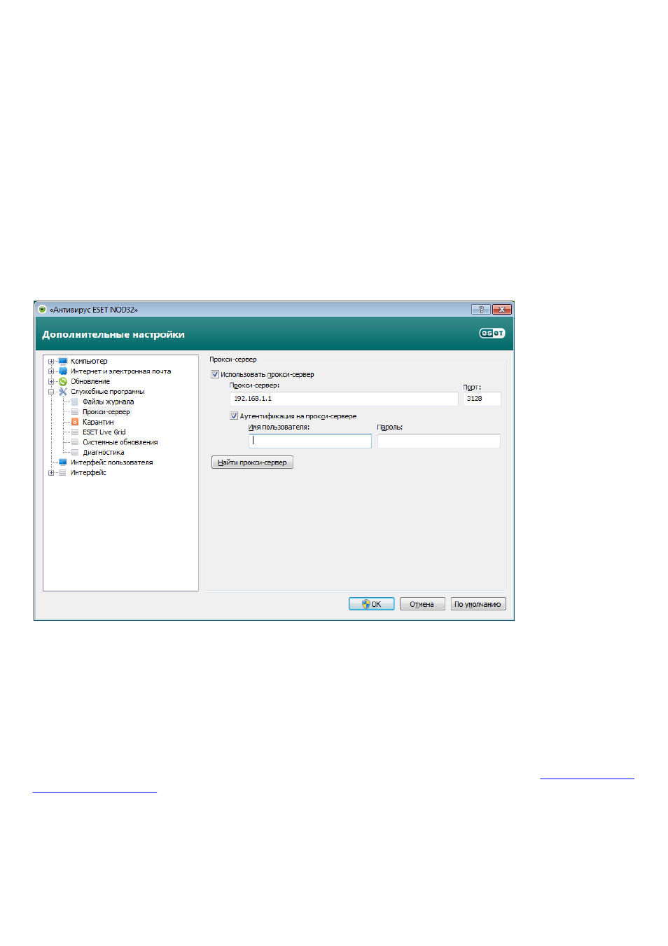
Task: Select Диагностика in the tree
Action: coord(104,453)
